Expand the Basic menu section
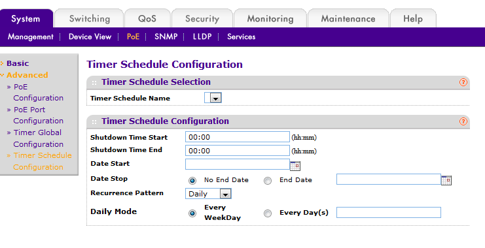This screenshot has height=248, width=485. (18, 63)
